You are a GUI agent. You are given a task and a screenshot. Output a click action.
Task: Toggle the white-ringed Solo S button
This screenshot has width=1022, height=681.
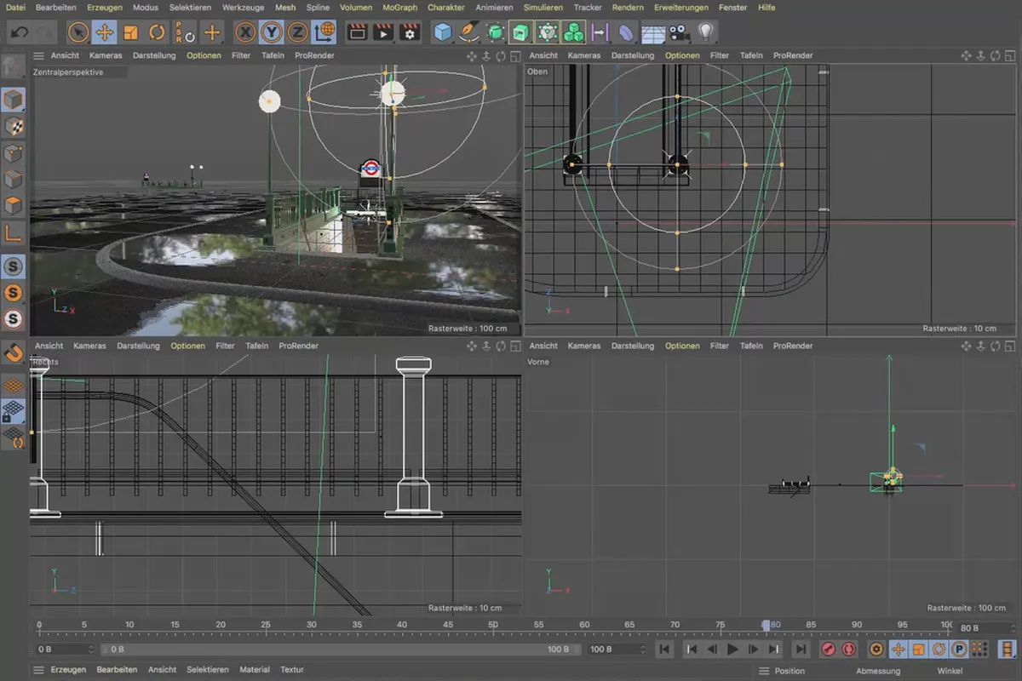tap(14, 320)
